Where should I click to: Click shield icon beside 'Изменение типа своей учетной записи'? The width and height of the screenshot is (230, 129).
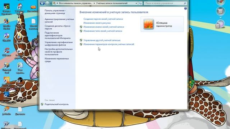tap(81, 31)
